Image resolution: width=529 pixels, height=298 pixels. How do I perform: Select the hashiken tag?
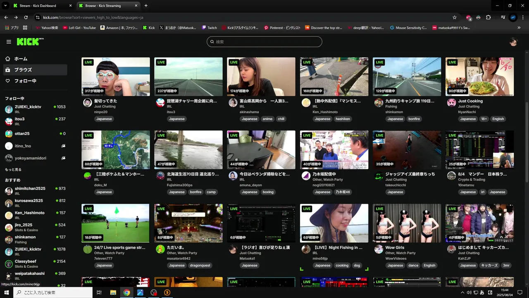343,119
